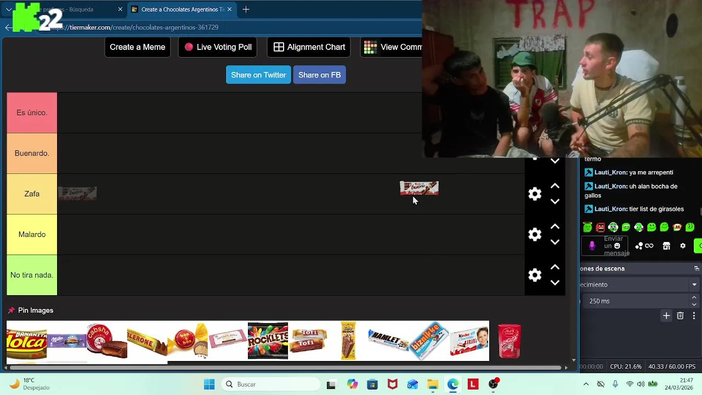Open chat settings gear icon
This screenshot has width=702, height=395.
(683, 246)
